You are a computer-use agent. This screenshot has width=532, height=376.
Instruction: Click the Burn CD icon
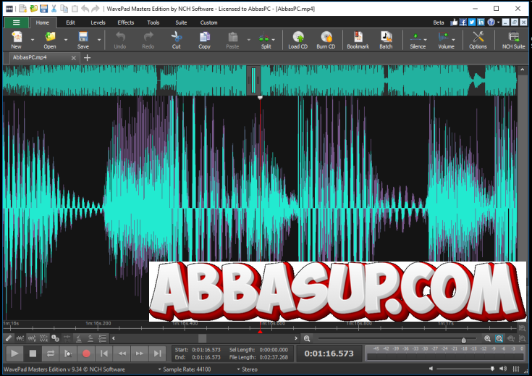coord(326,37)
